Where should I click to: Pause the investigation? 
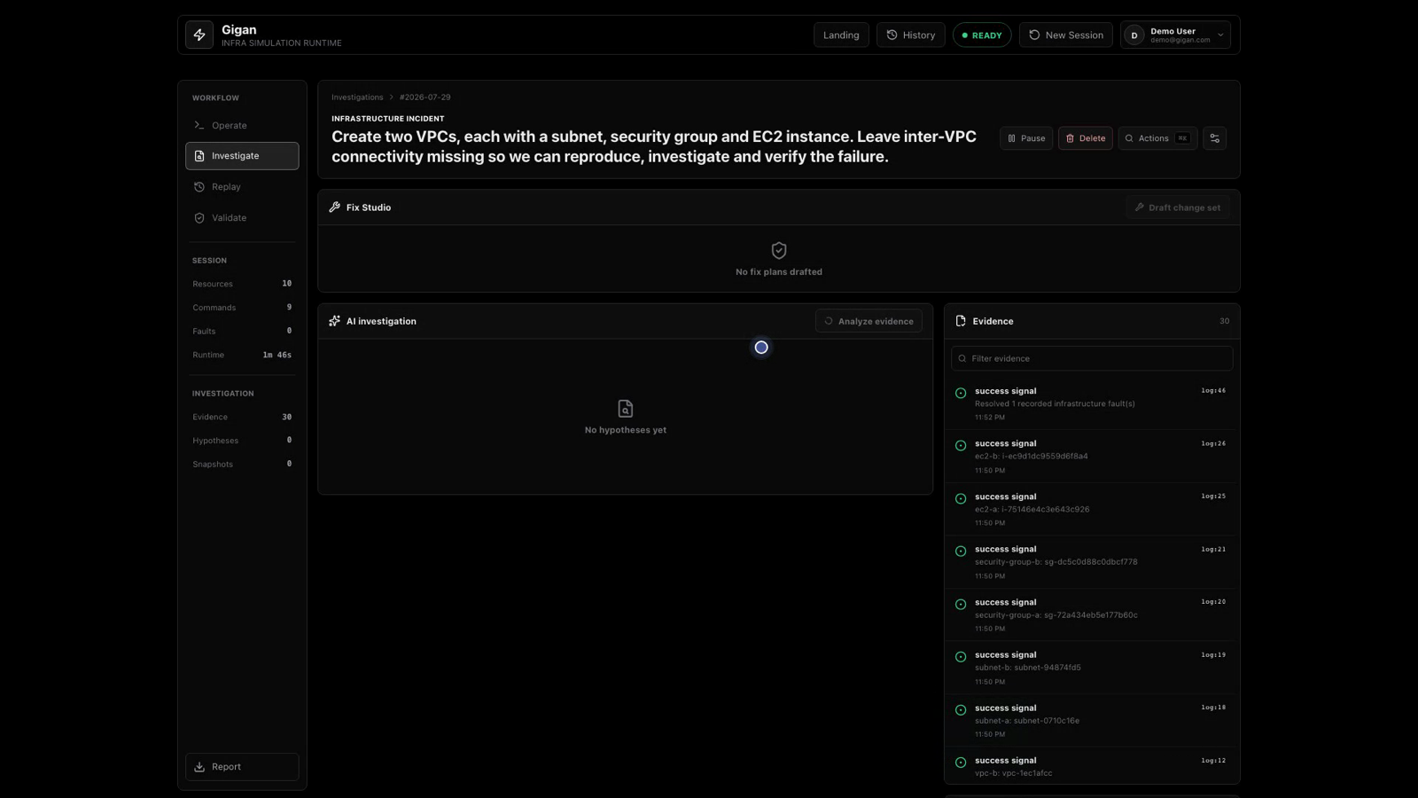point(1026,138)
